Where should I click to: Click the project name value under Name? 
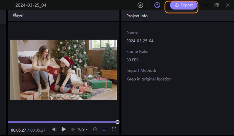(x=140, y=41)
